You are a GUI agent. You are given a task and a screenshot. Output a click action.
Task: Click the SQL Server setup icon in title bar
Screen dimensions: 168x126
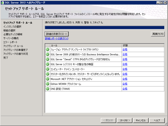click(x=2, y=3)
